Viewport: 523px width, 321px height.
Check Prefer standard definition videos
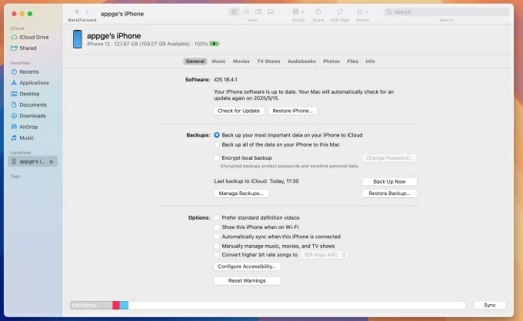click(x=217, y=218)
